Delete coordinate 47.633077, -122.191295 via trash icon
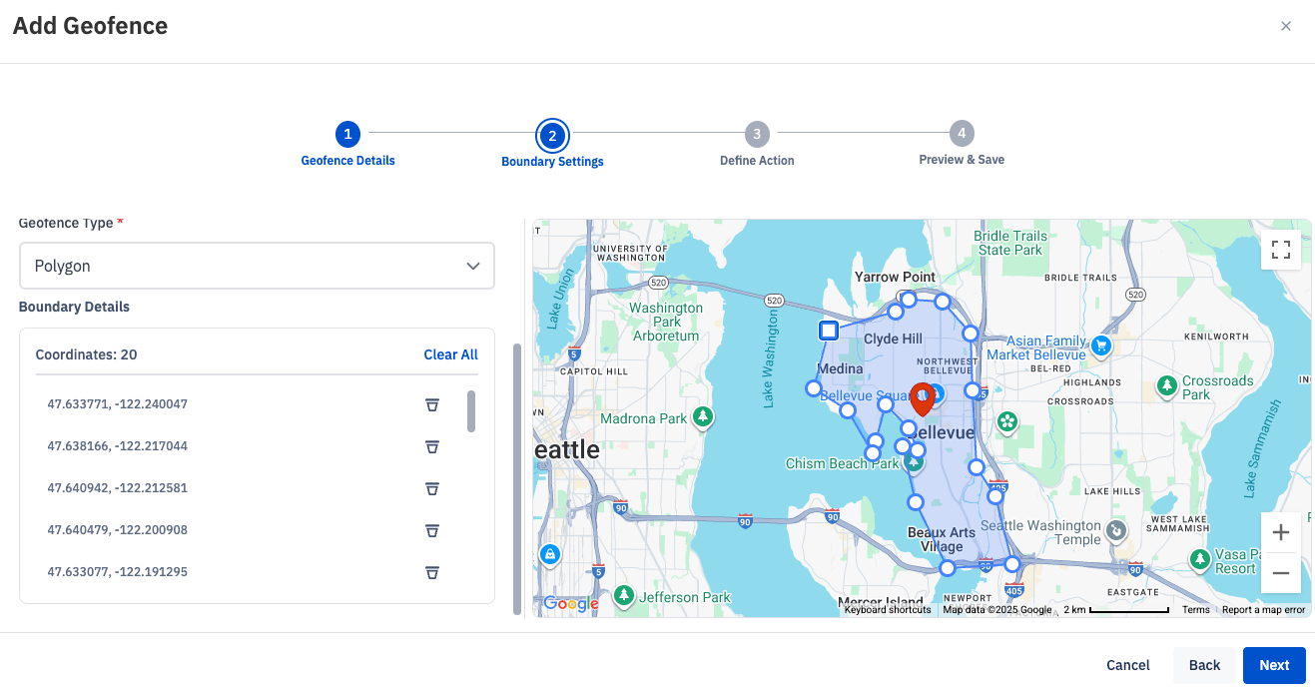The image size is (1315, 692). (x=431, y=573)
